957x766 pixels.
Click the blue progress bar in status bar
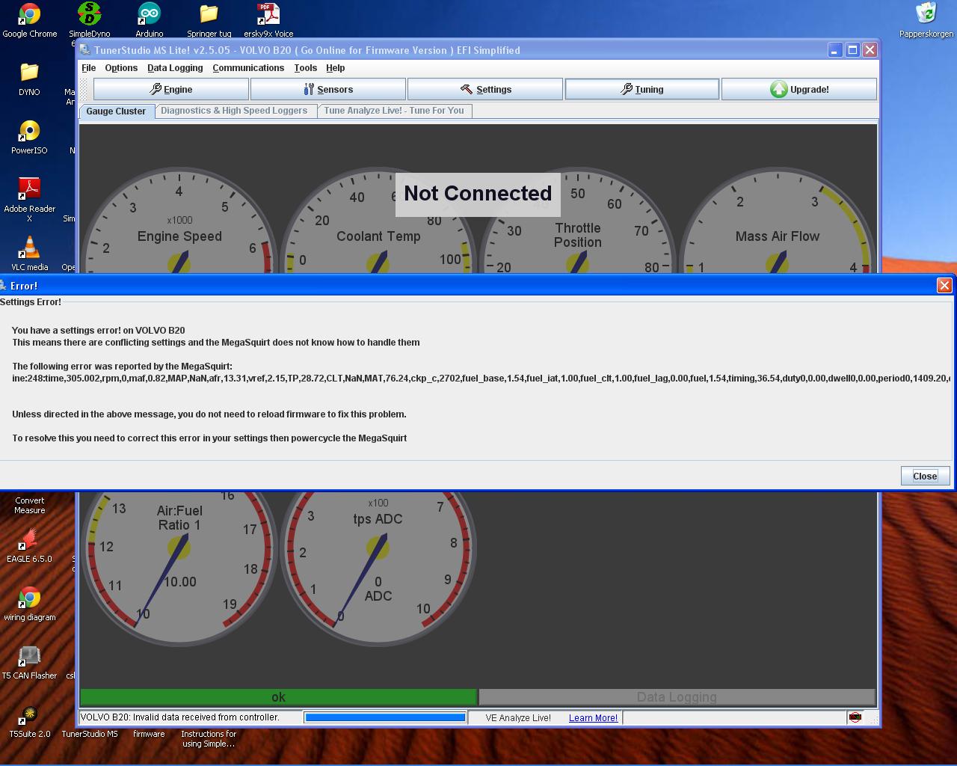[x=385, y=717]
